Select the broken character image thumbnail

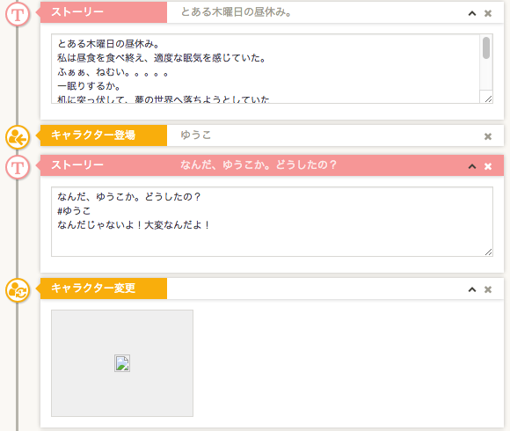point(122,363)
